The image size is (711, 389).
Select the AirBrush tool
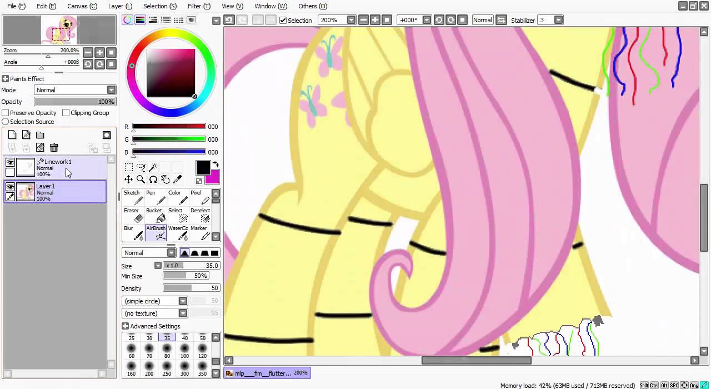coord(155,233)
